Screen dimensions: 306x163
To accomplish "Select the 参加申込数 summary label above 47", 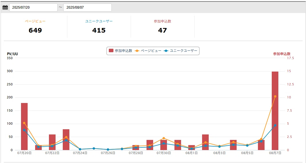I will point(163,21).
